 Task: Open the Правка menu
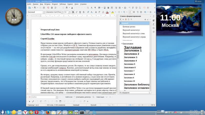click(x=35, y=4)
